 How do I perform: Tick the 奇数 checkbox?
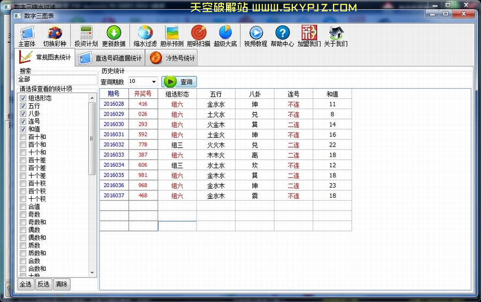tap(23, 214)
